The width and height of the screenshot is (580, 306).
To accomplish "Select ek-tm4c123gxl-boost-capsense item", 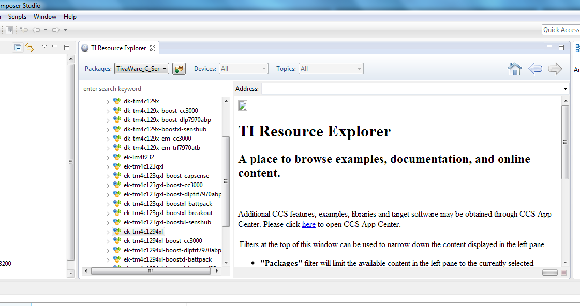I will click(x=166, y=176).
